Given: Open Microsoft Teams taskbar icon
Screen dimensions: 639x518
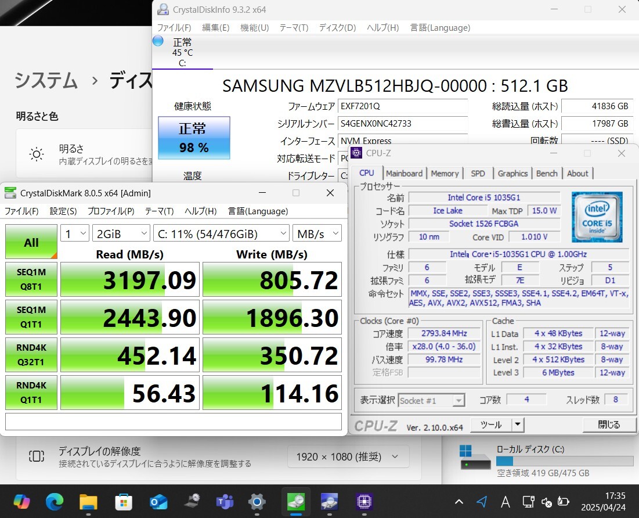Looking at the screenshot, I should pyautogui.click(x=224, y=501).
